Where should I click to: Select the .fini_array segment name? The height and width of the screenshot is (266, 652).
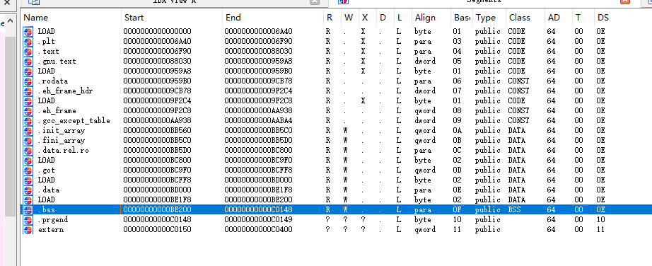(x=62, y=140)
